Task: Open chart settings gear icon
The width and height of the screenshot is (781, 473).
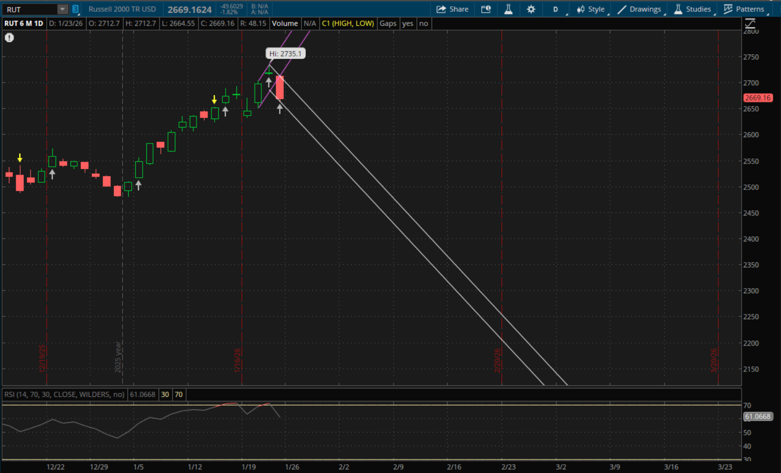Action: click(x=531, y=9)
